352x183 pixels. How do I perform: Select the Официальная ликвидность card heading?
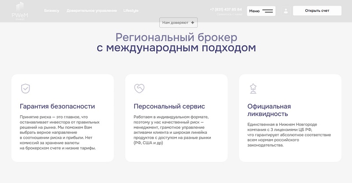[x=269, y=110]
